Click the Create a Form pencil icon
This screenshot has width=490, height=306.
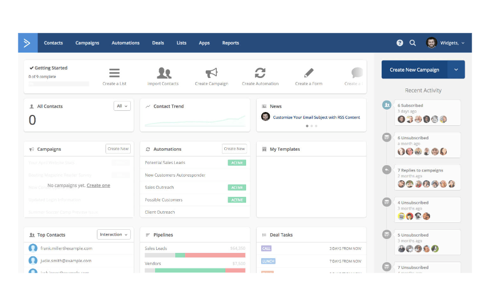(x=309, y=73)
